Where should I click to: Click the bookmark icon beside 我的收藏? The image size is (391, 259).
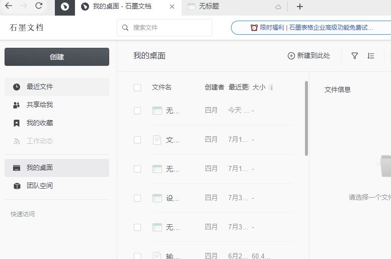pyautogui.click(x=17, y=123)
